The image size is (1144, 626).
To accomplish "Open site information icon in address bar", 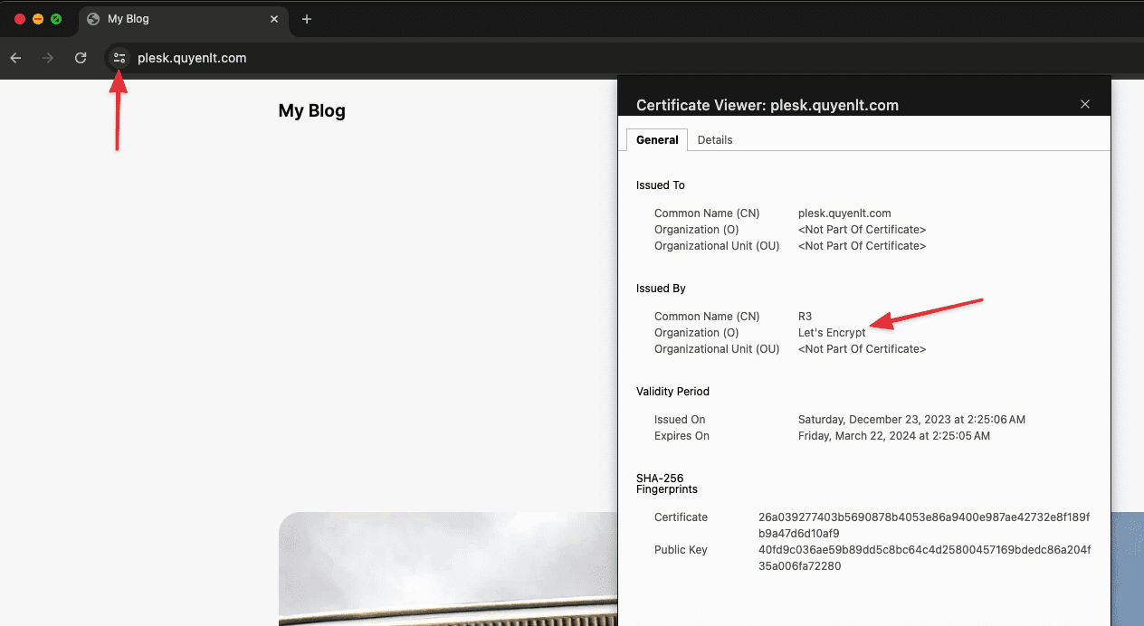I will (x=119, y=58).
